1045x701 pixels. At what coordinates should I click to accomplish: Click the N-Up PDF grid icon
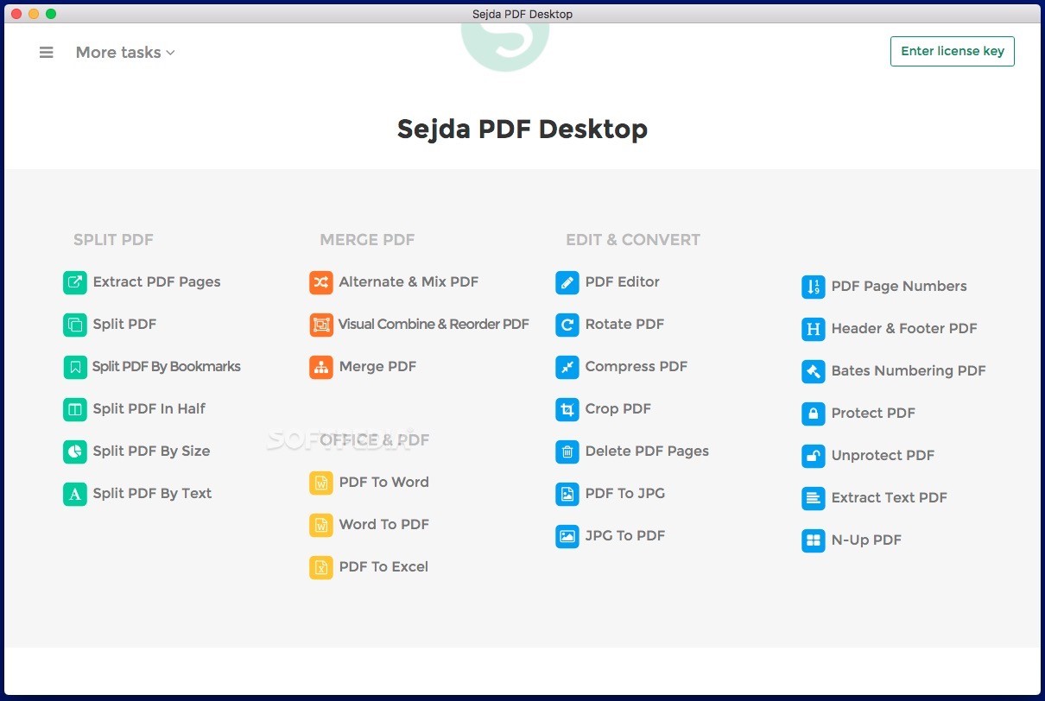pos(814,540)
